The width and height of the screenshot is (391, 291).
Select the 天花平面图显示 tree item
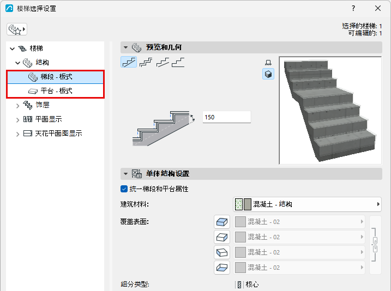58,134
